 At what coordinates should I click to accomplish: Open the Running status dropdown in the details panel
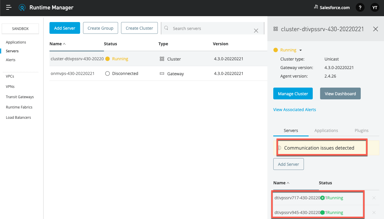(x=300, y=50)
